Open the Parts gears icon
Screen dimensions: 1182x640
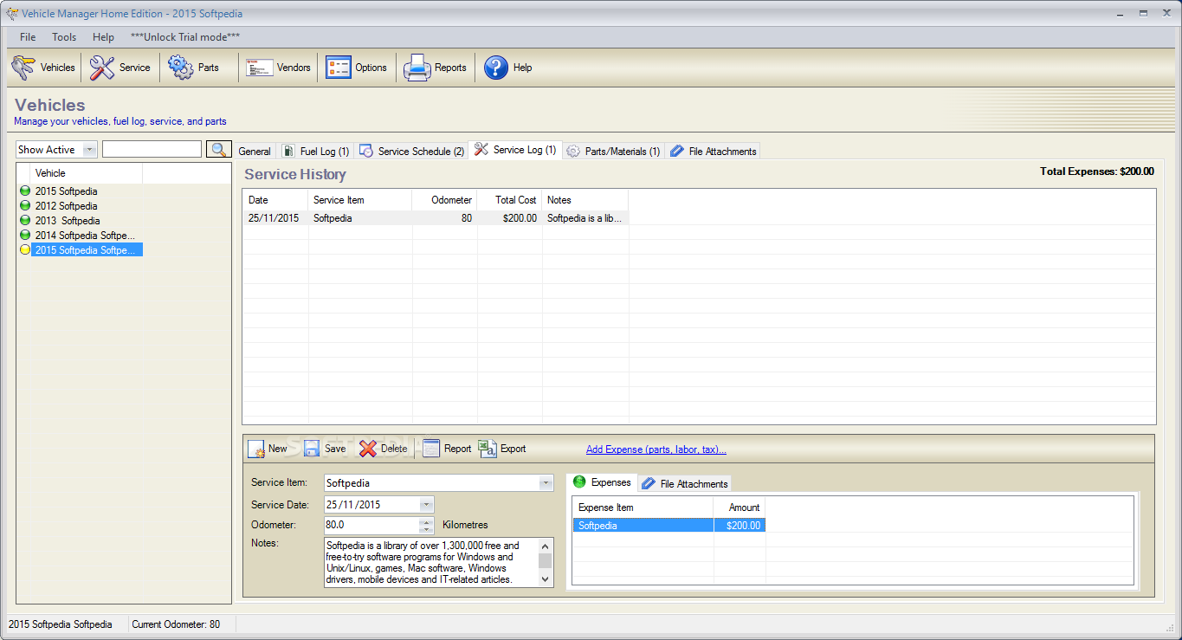[x=181, y=68]
